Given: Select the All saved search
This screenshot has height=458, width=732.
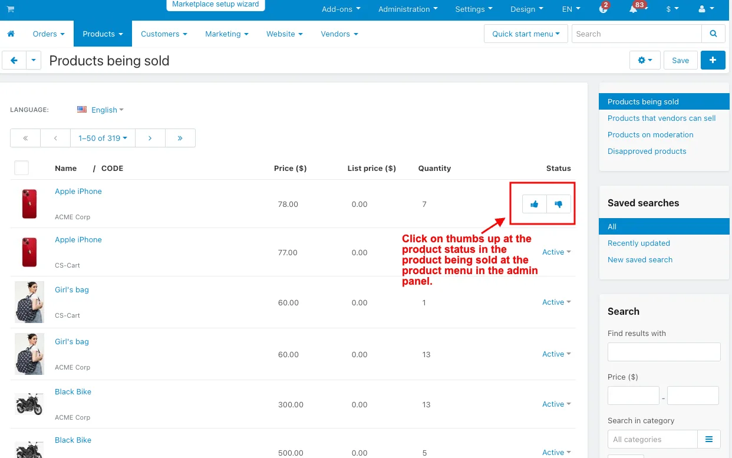Looking at the screenshot, I should [664, 226].
